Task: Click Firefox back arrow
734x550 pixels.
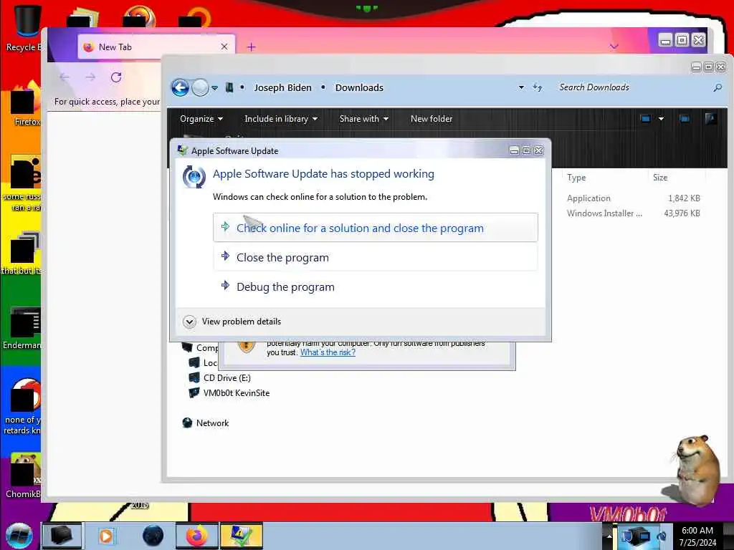Action: 65,77
